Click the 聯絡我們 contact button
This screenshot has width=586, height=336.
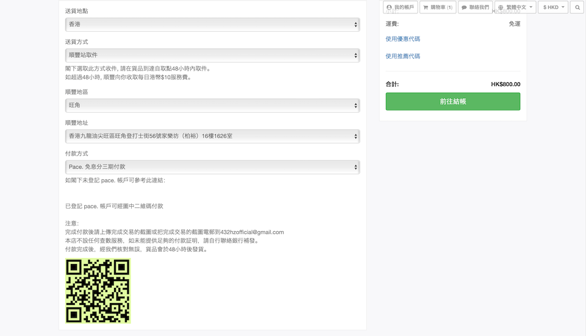pos(475,7)
